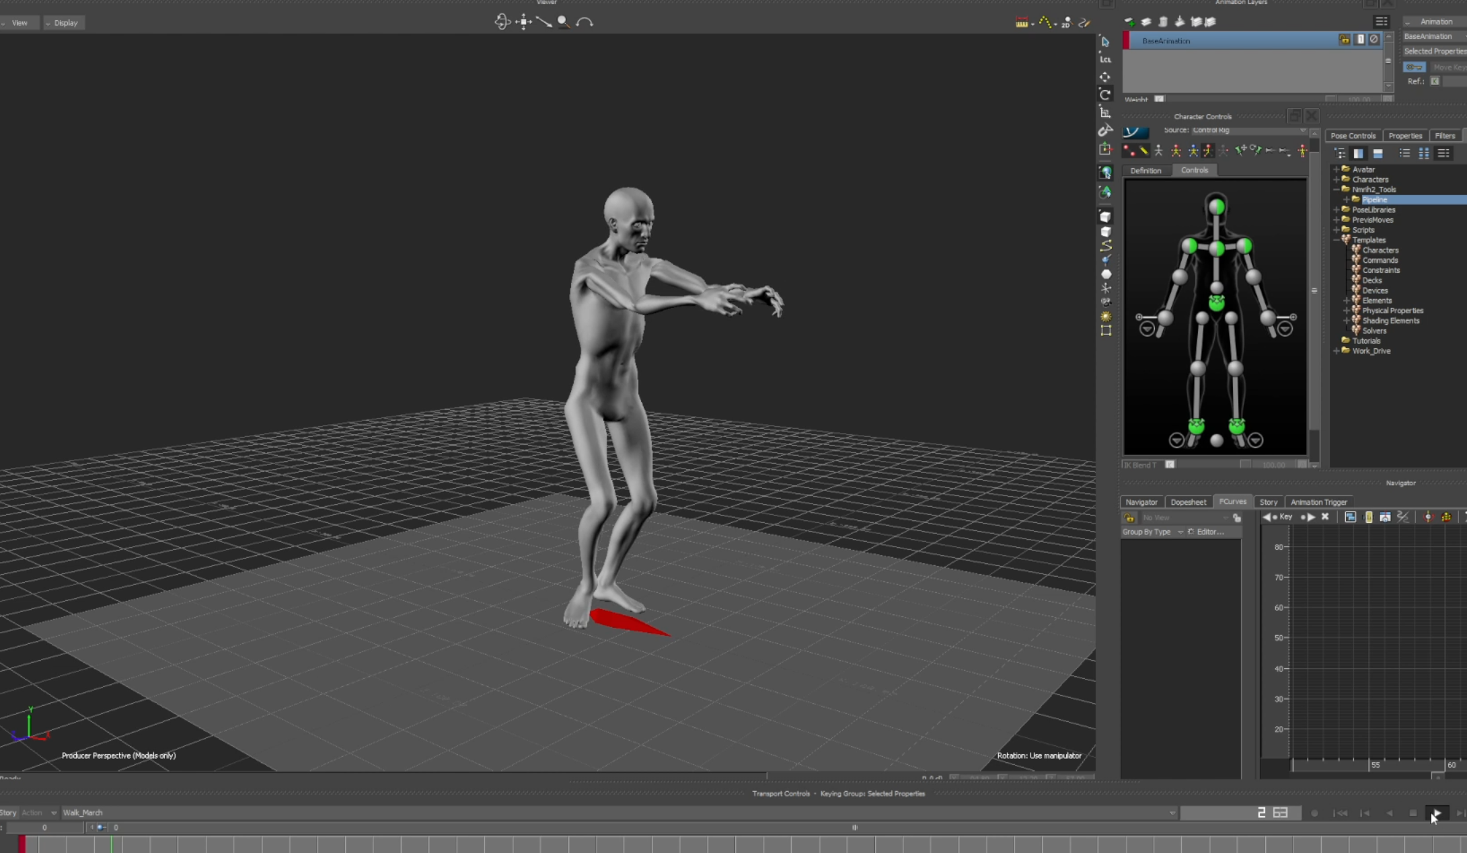Add a new animation layer
Screen dimensions: 1467x853
coord(1129,22)
